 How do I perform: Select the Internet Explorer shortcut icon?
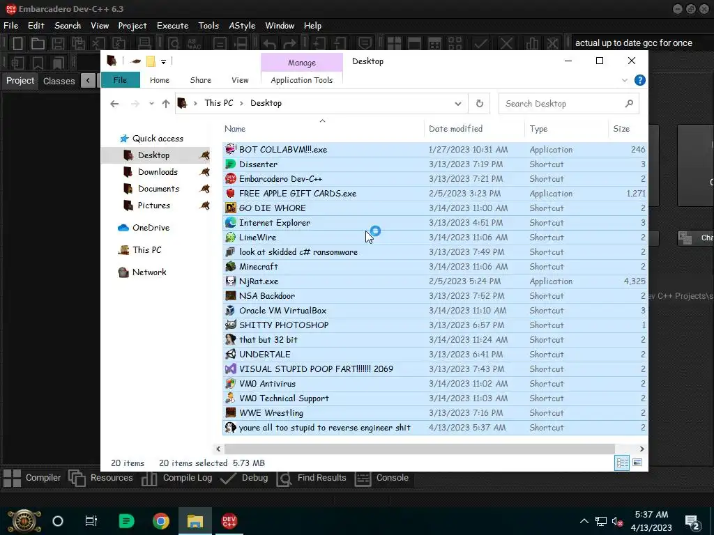[230, 222]
